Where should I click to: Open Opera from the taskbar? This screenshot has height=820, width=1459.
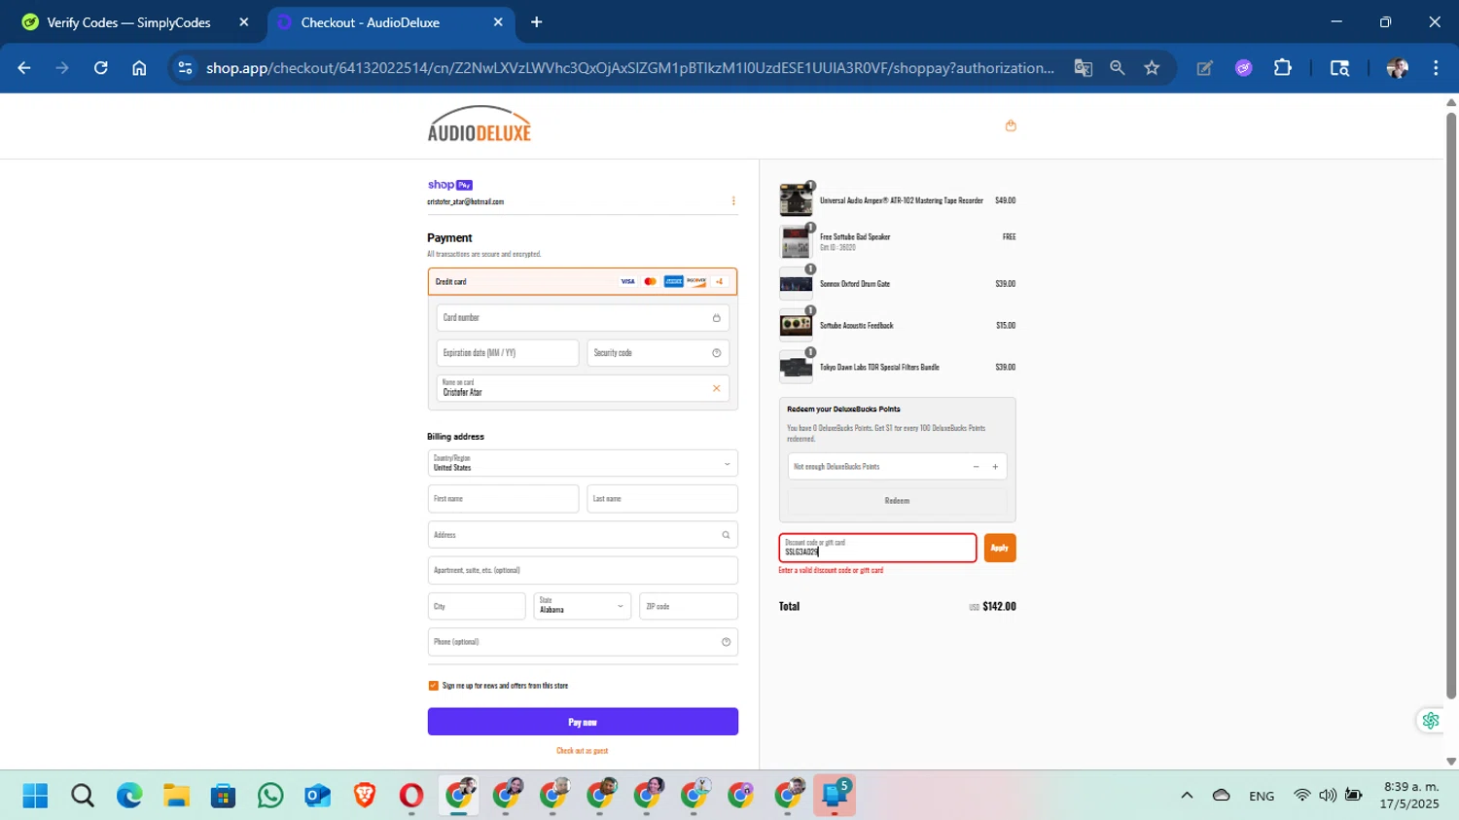tap(411, 796)
